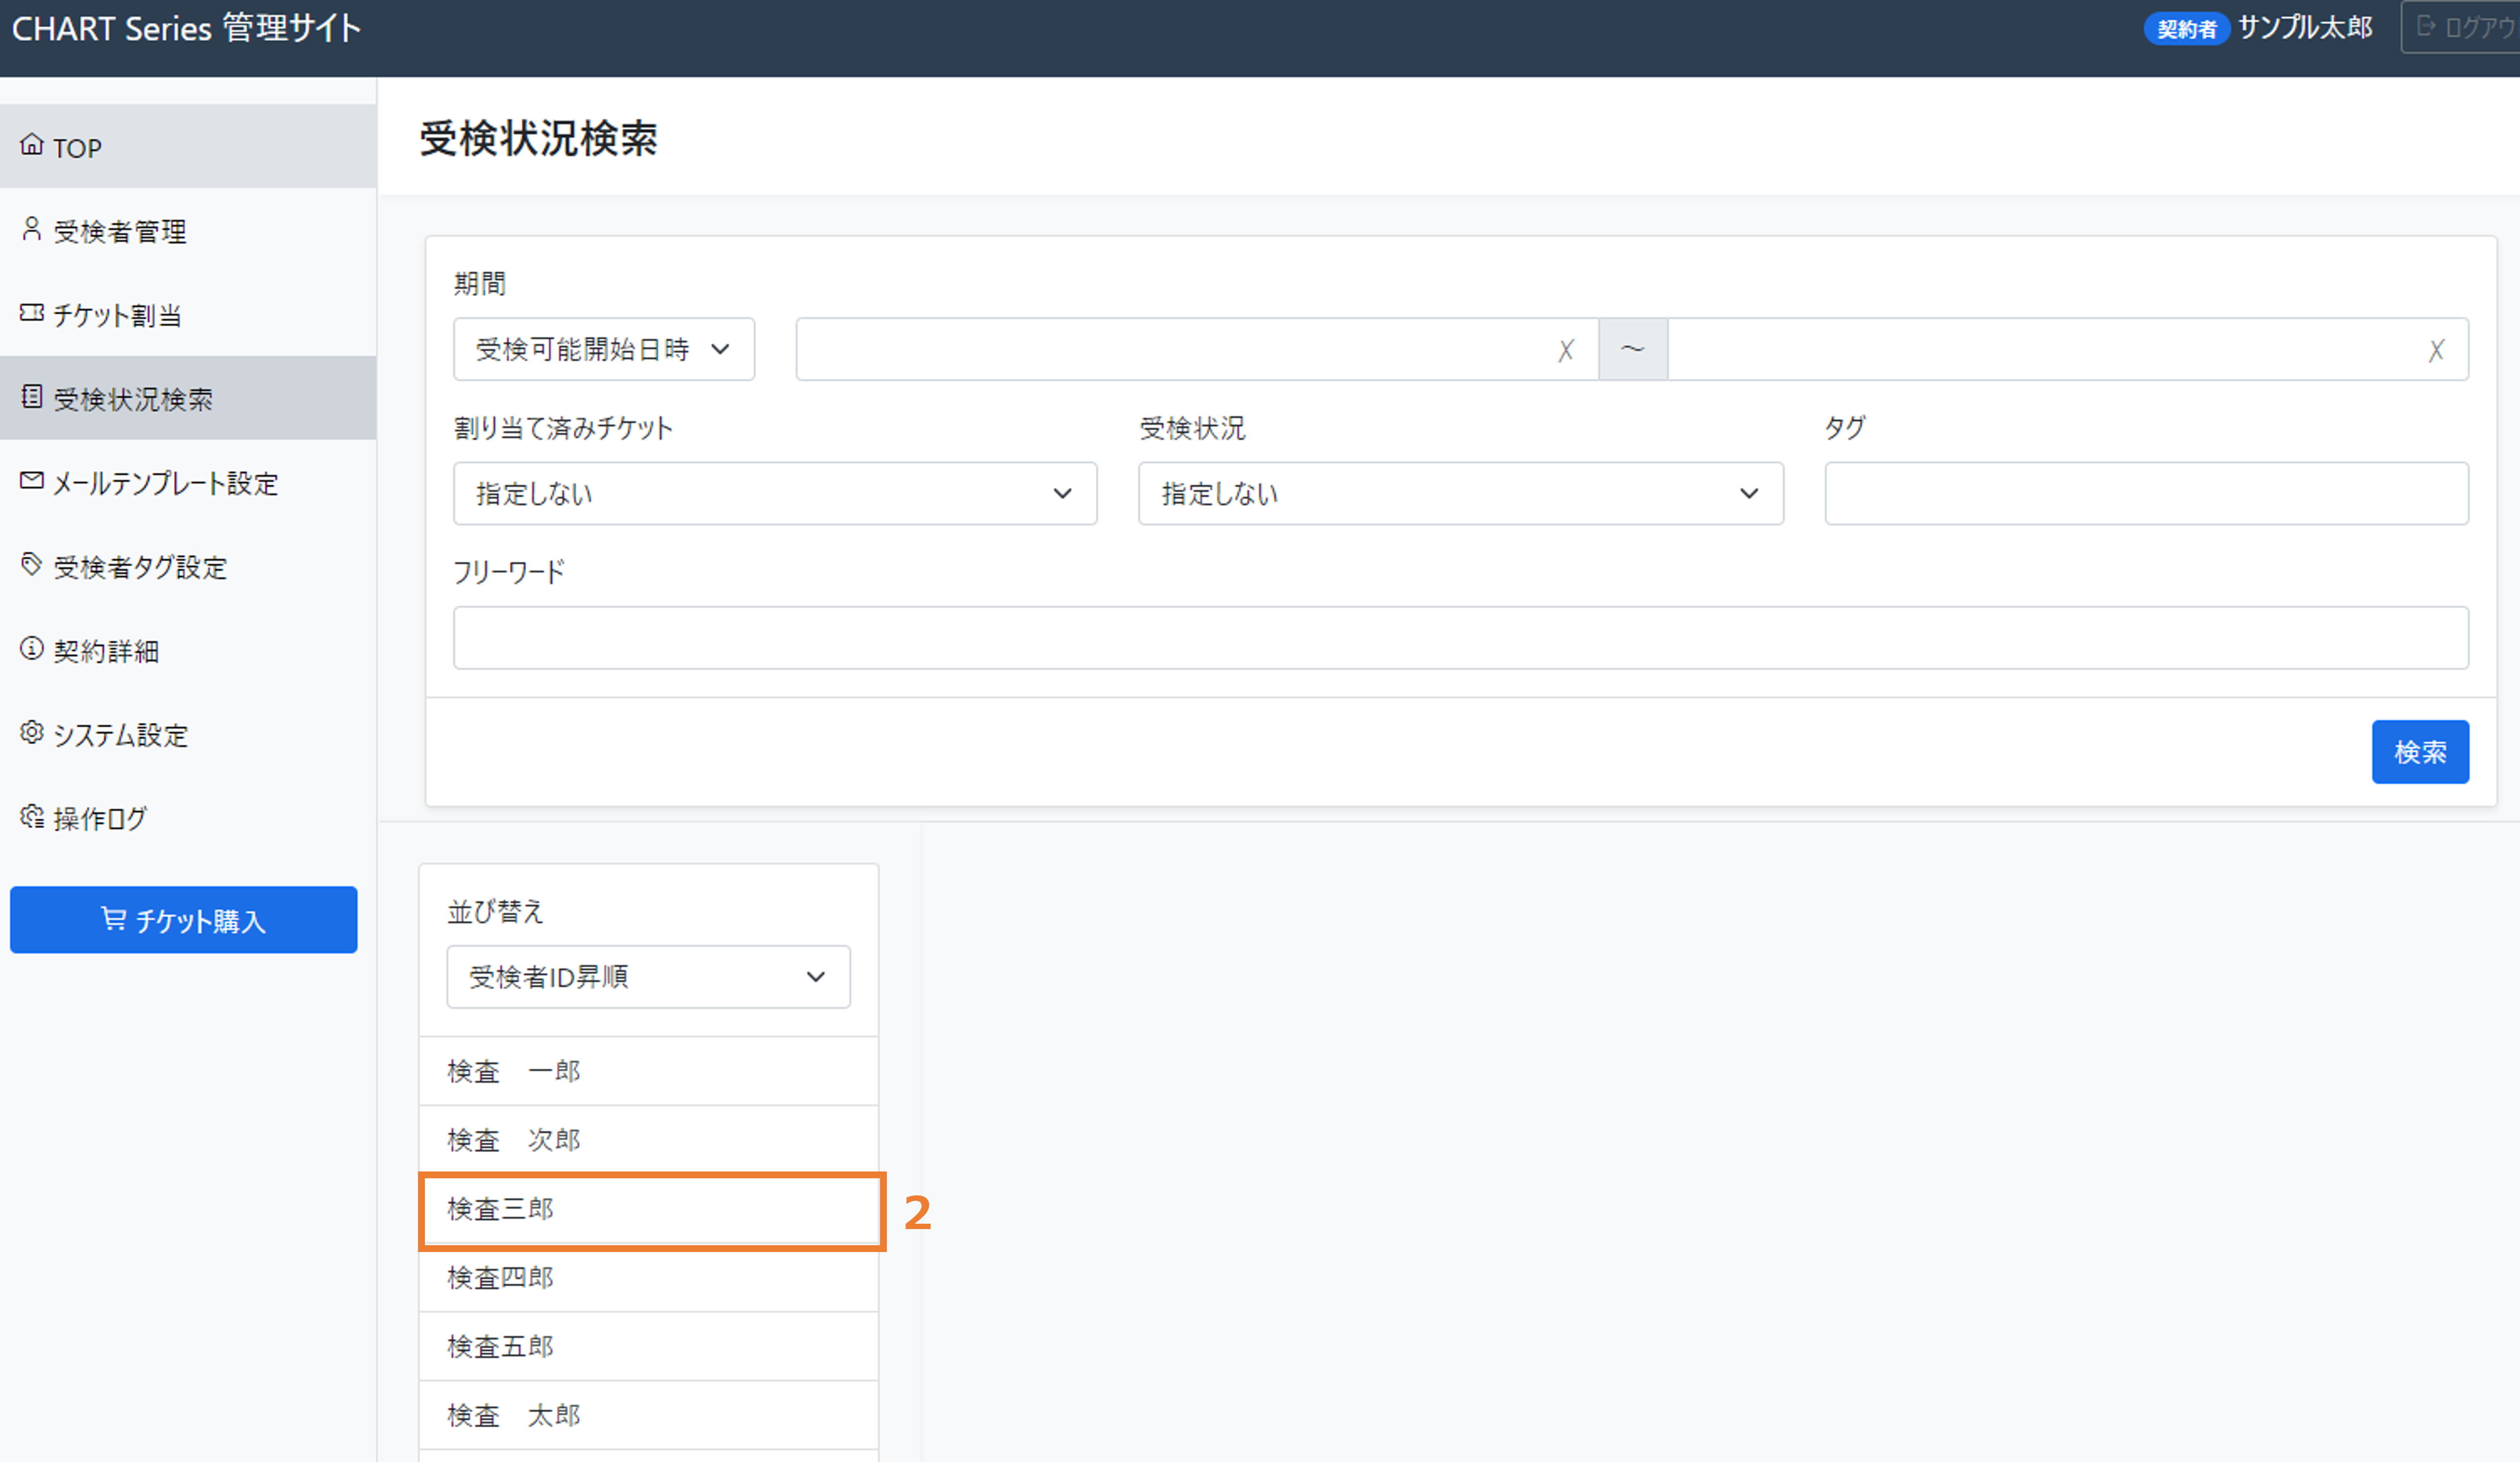Click into the タグ input field
Viewport: 2520px width, 1462px height.
click(2146, 493)
